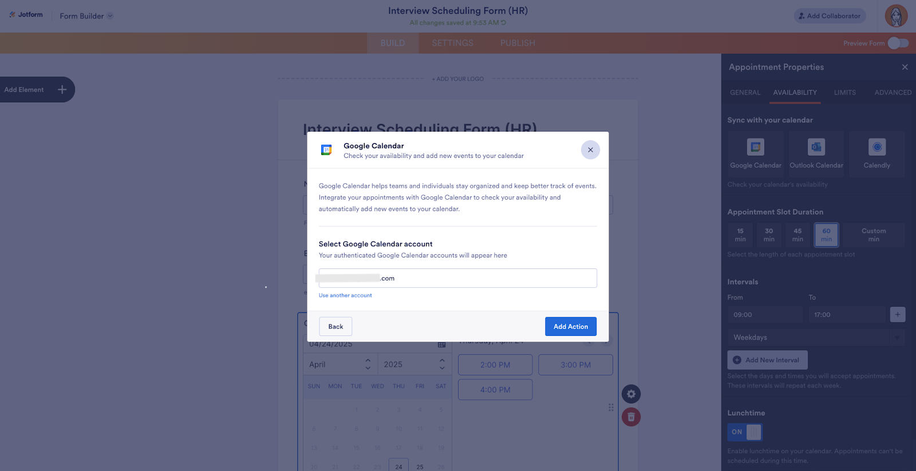916x471 pixels.
Task: Click the plus icon beside interval times
Action: [x=898, y=314]
